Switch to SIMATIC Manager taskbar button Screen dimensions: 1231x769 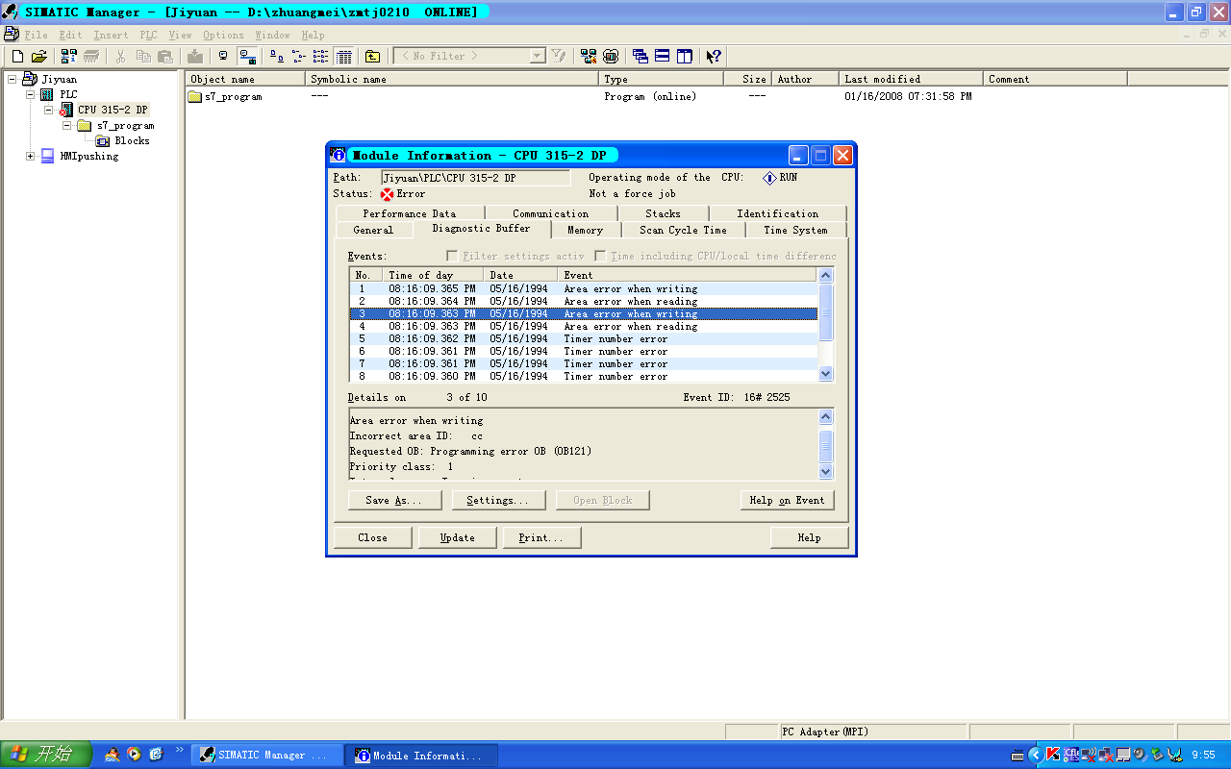point(266,756)
